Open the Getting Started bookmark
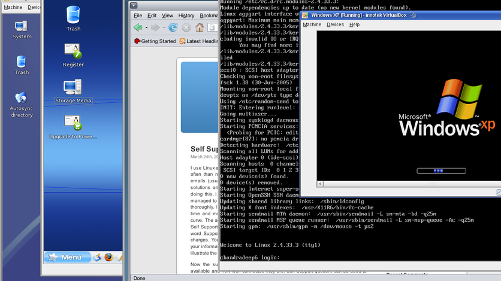 [x=155, y=41]
